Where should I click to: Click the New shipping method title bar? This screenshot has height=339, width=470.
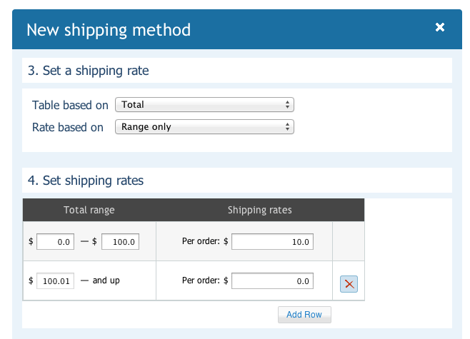237,29
